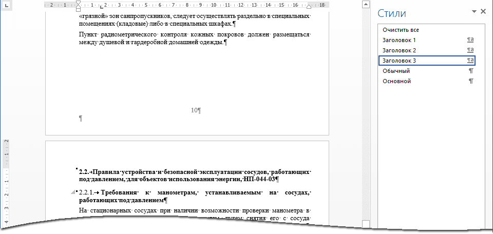Click the vertical scrollbar track of the document
The width and height of the screenshot is (493, 234).
(x=366, y=128)
